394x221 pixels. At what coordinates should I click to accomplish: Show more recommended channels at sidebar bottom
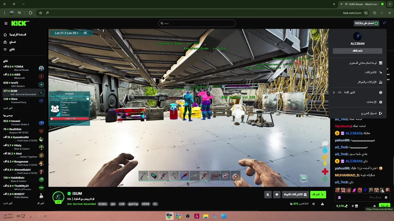(x=8, y=203)
